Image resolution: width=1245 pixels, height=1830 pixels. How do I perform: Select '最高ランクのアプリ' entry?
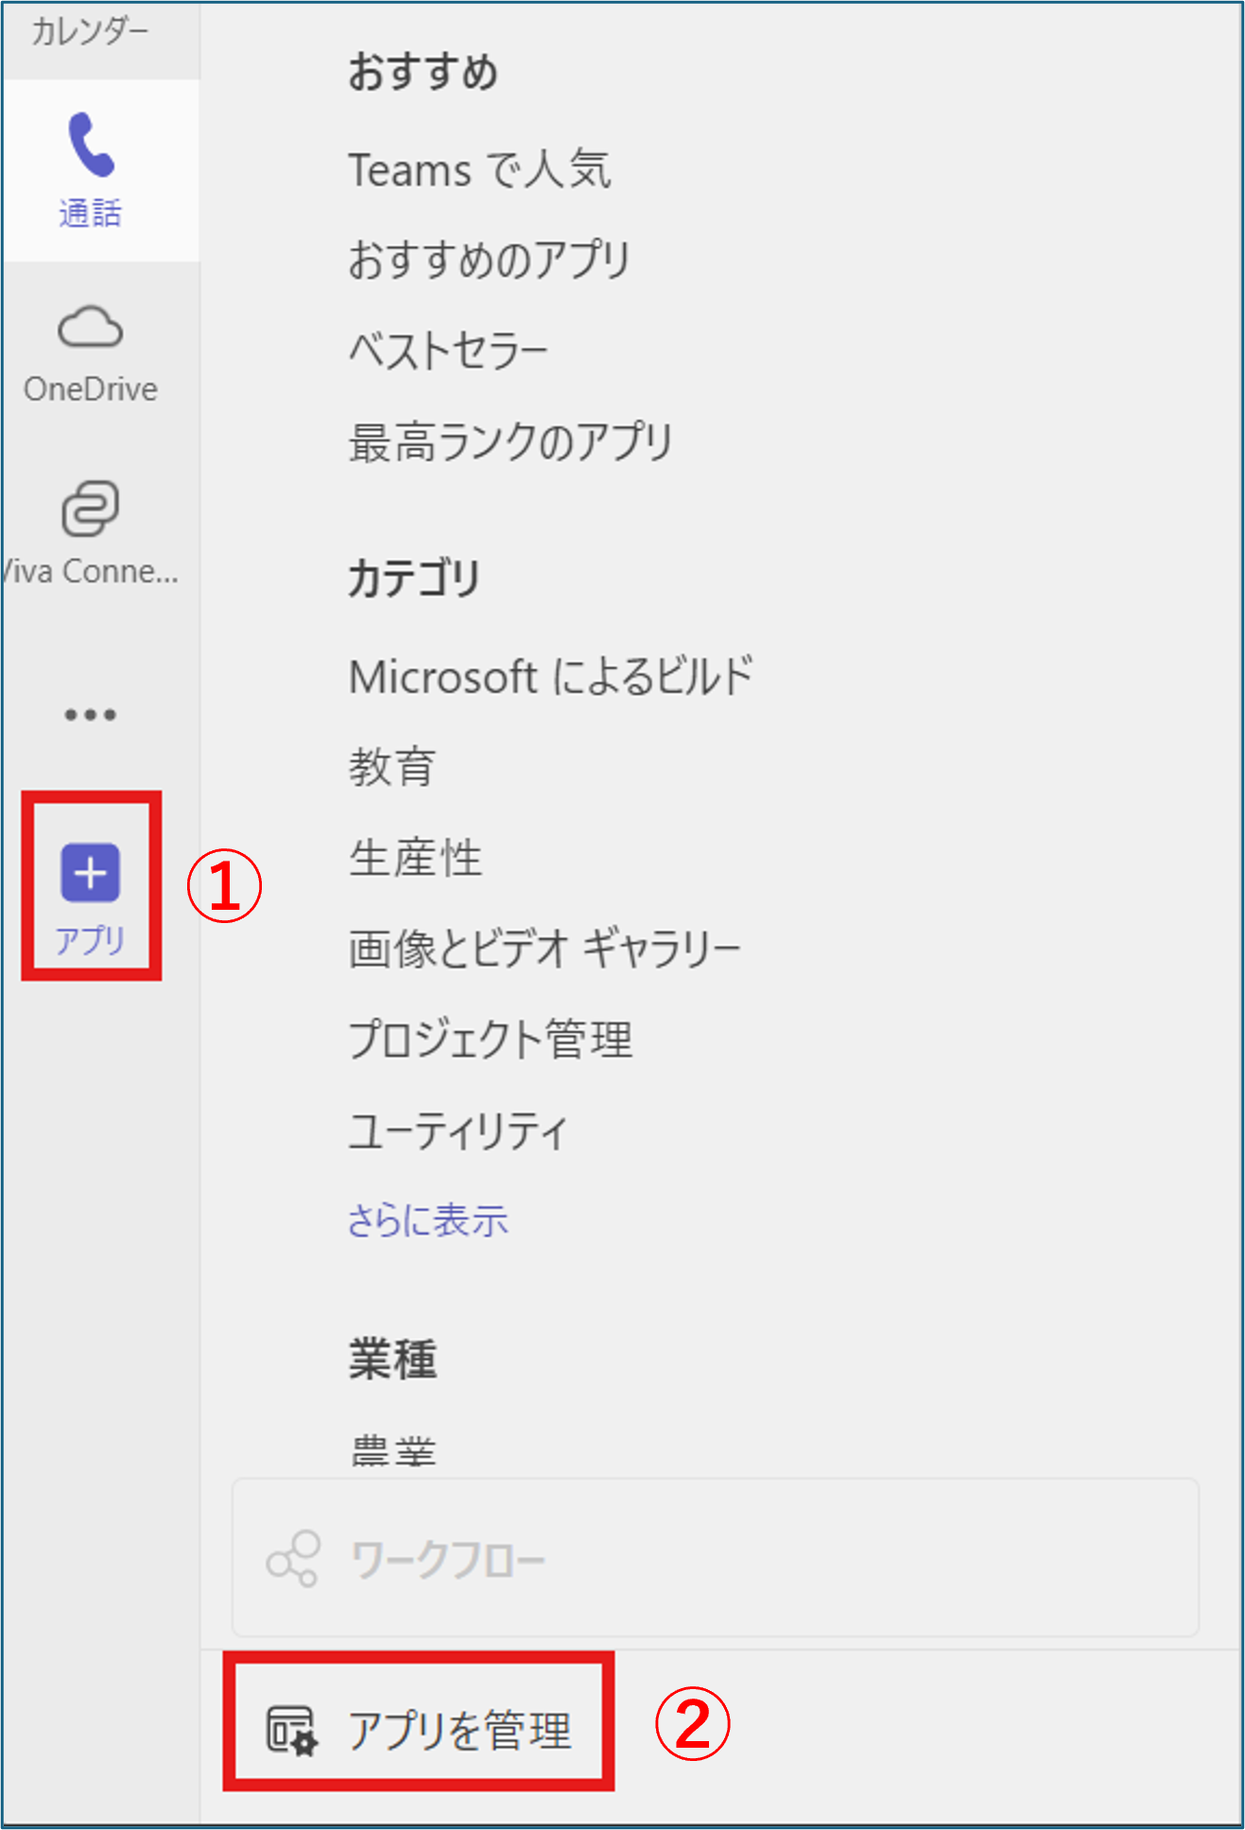(510, 442)
